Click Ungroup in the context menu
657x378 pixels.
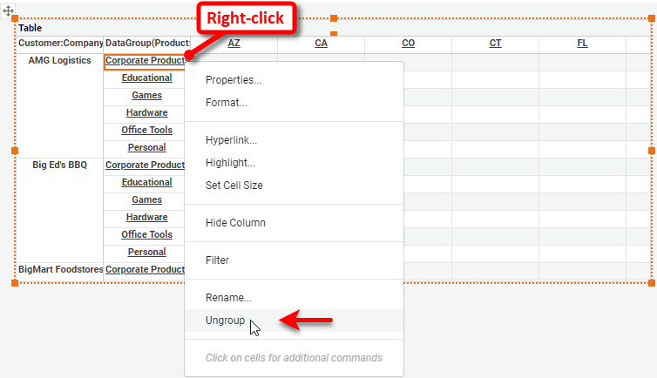click(x=225, y=321)
